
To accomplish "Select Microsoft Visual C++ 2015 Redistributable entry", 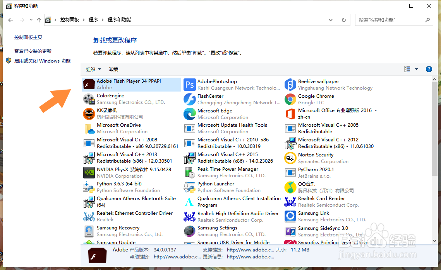I will tap(232, 158).
